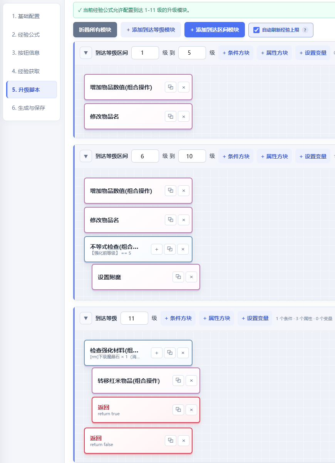The image size is (335, 463).
Task: Click 设置变量 in level 6-10 module
Action: pyautogui.click(x=313, y=156)
